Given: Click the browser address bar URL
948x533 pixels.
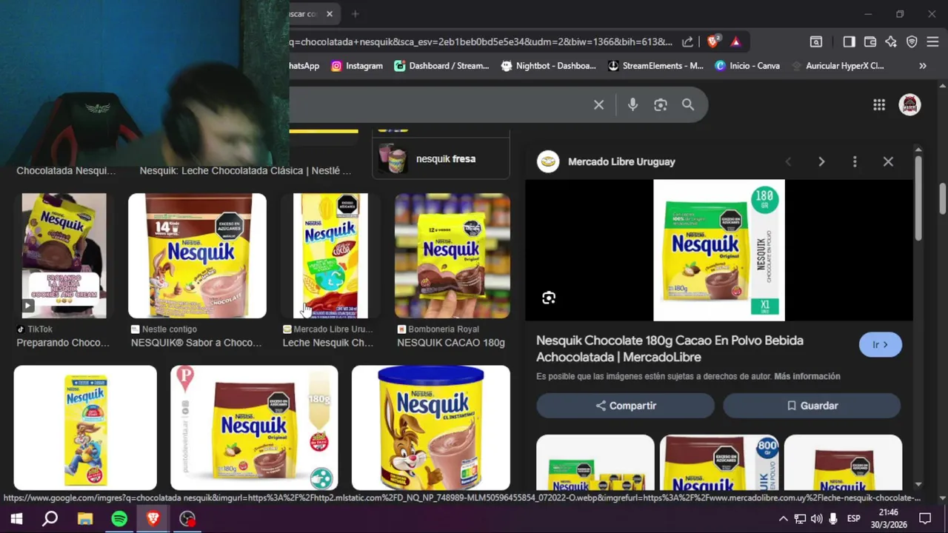Looking at the screenshot, I should coord(481,41).
